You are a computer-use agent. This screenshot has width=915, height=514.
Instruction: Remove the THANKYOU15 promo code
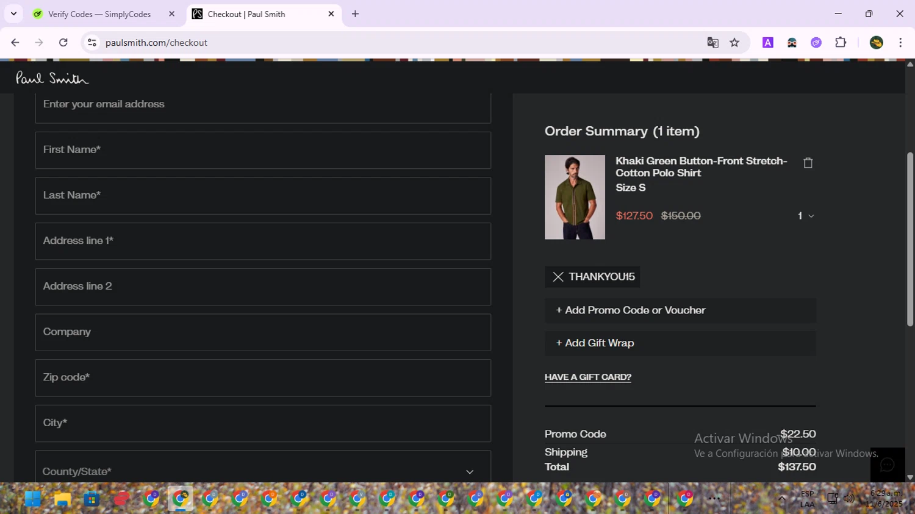coord(558,277)
